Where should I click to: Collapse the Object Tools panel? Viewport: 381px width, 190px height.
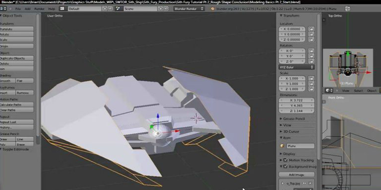[1, 16]
